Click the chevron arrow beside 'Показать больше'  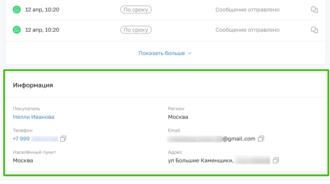click(x=190, y=53)
